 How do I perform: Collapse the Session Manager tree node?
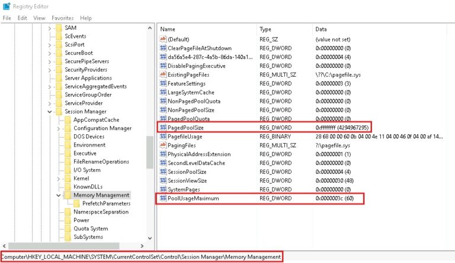tap(50, 111)
